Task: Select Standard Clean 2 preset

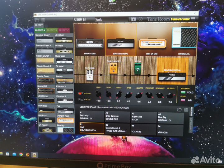Action: coord(45,49)
